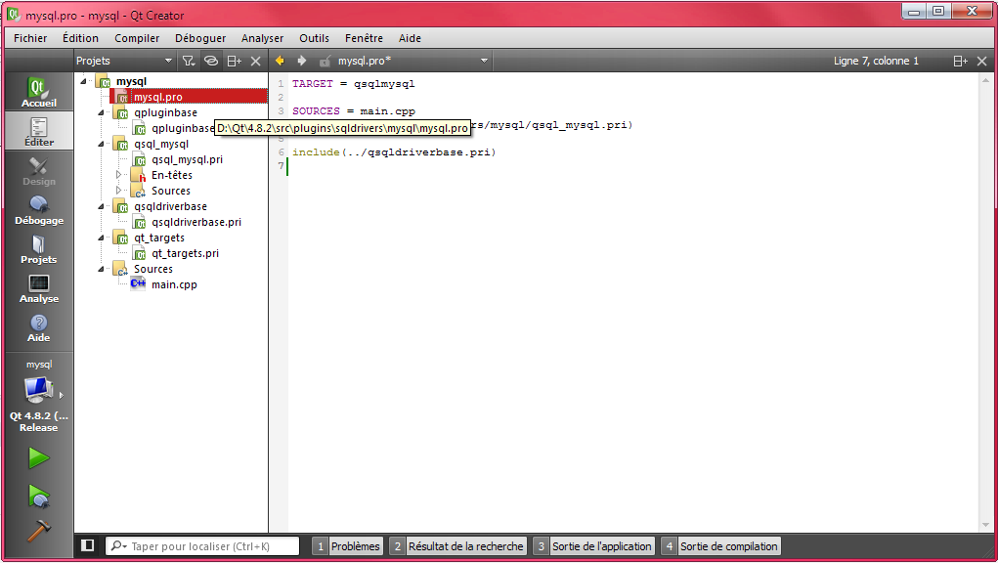Collapse the qsql_mysql node
The image size is (998, 563).
coord(101,144)
